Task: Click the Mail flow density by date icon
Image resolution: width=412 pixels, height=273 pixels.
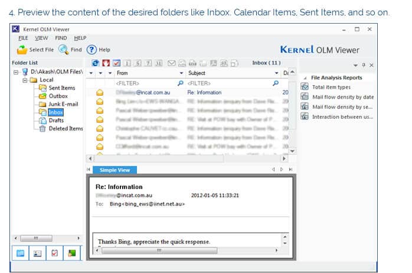Action: coord(305,96)
